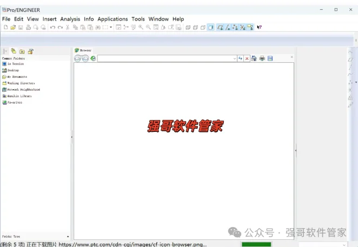Create a new file with New icon

(6, 28)
